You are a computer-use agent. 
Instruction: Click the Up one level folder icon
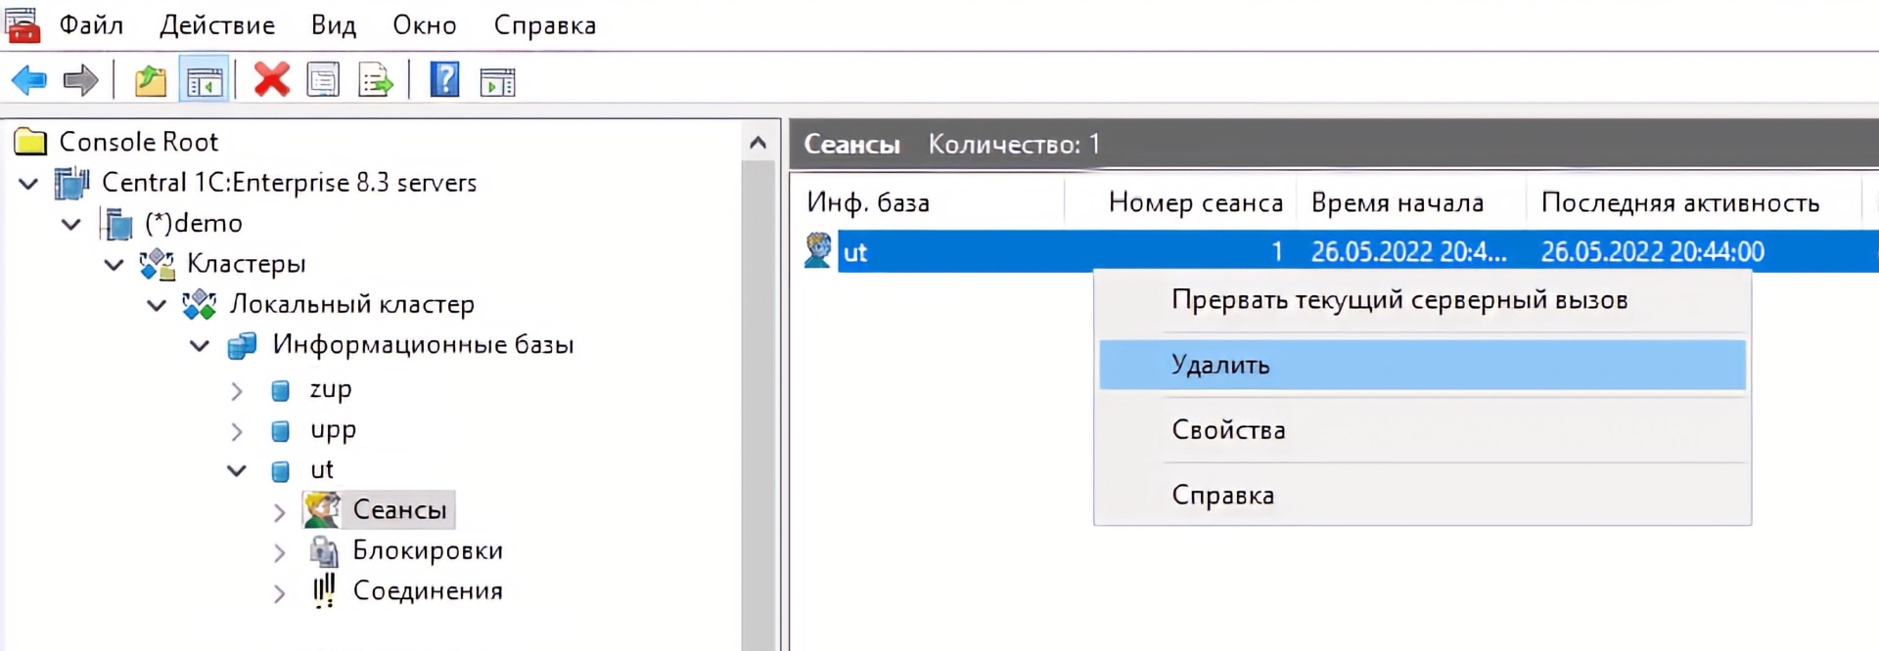click(150, 80)
